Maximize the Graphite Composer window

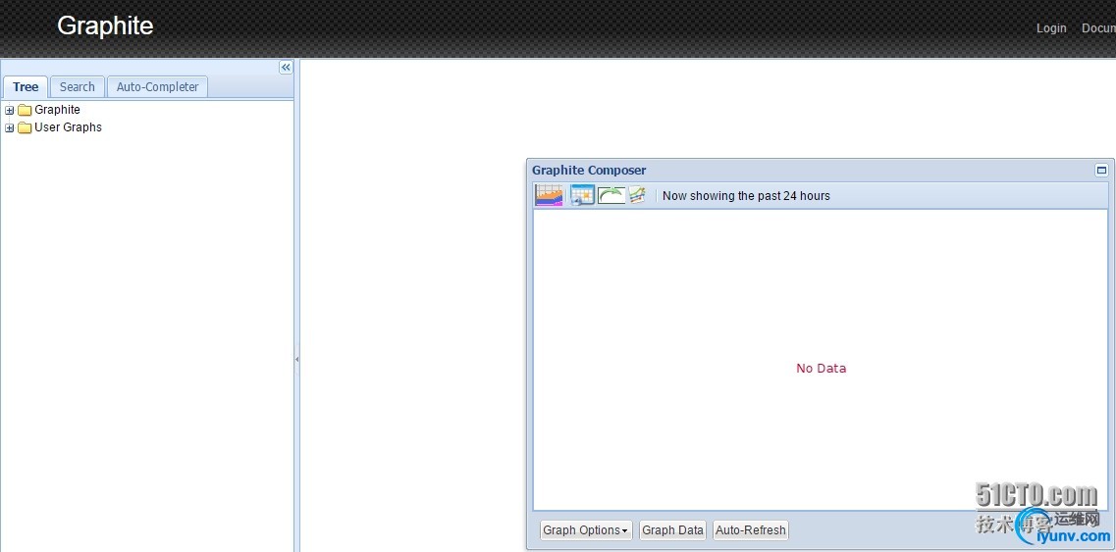click(x=1101, y=170)
